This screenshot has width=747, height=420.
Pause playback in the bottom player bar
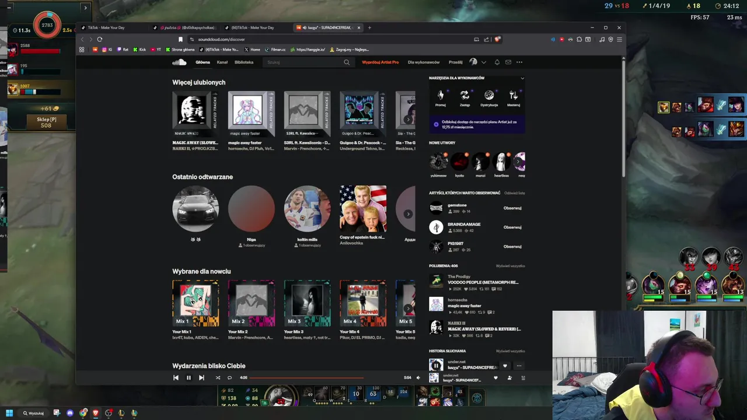click(189, 377)
